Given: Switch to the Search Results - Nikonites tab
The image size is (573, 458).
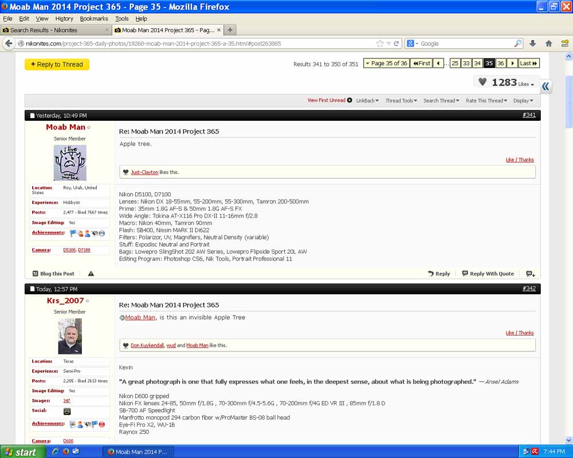Looking at the screenshot, I should (x=54, y=30).
